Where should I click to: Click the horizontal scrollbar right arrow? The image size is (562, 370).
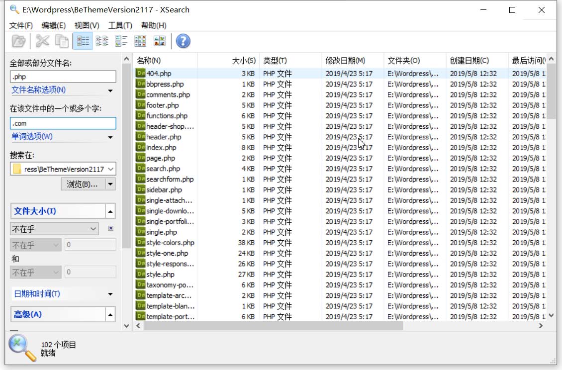click(541, 326)
